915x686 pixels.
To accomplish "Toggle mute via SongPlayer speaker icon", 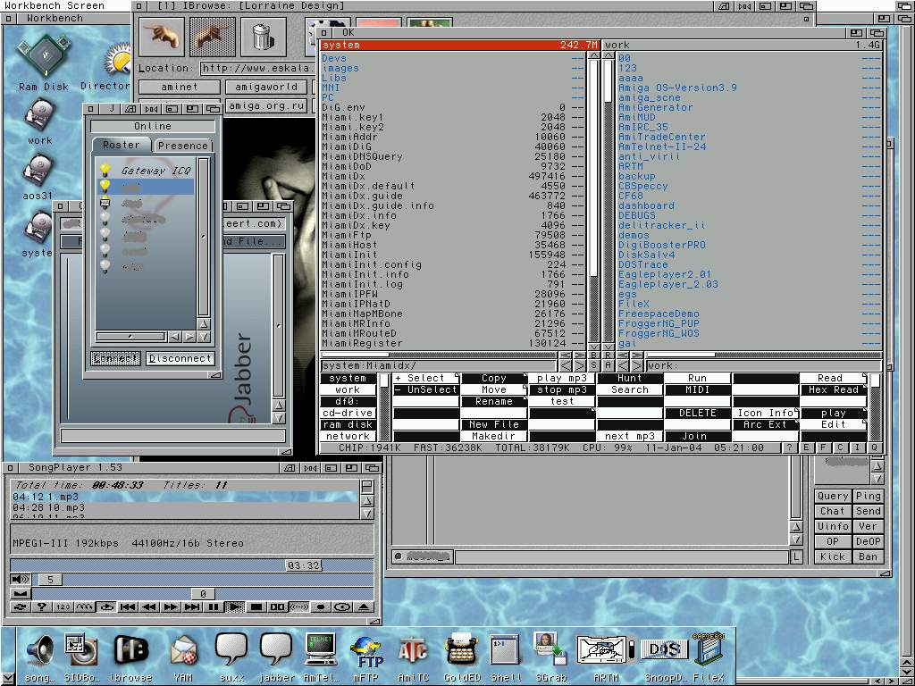I will click(x=20, y=579).
